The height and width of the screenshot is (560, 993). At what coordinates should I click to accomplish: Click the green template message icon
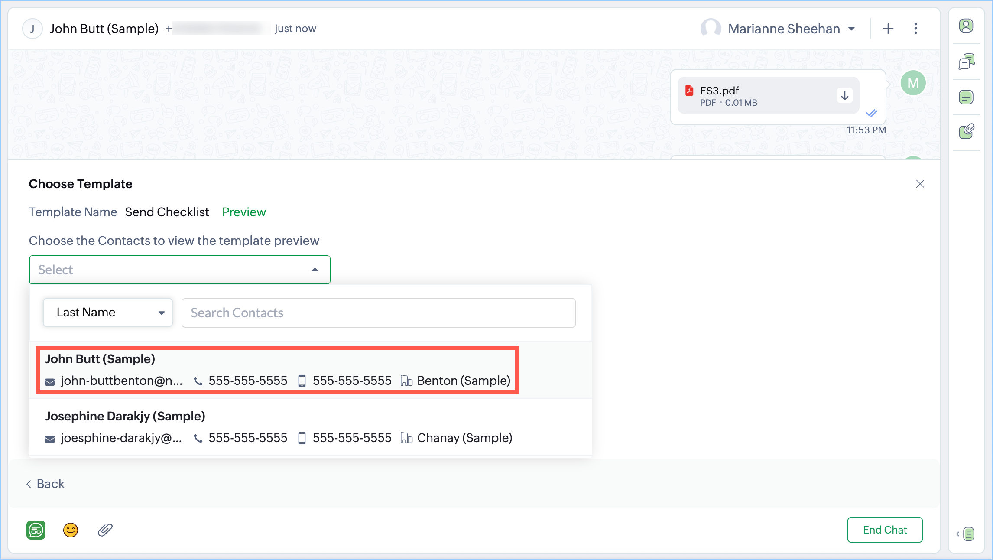click(x=36, y=530)
